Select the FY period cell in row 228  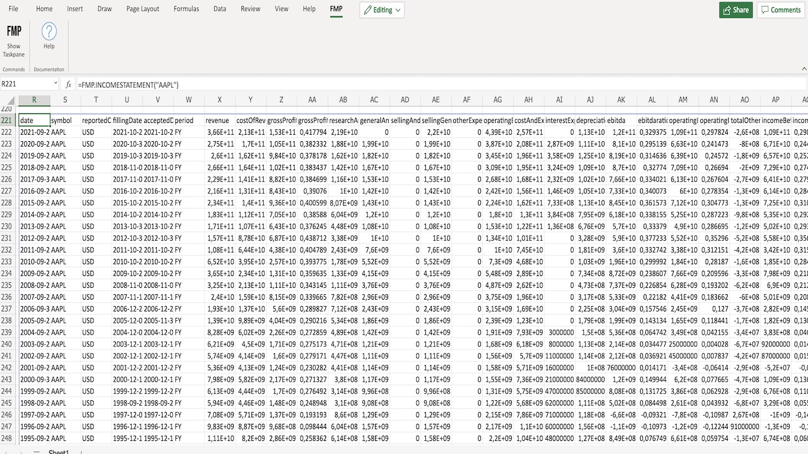189,203
